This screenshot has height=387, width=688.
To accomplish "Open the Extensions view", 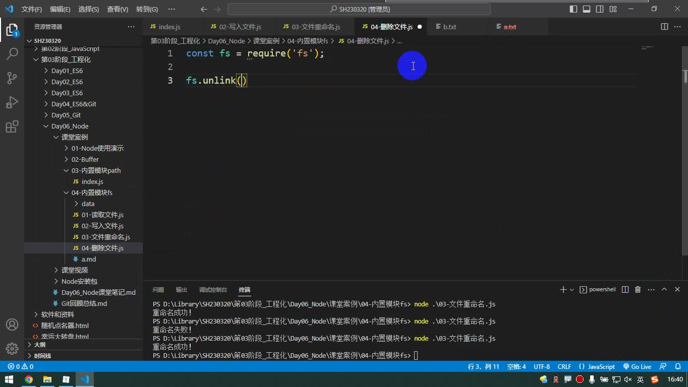I will coord(12,126).
